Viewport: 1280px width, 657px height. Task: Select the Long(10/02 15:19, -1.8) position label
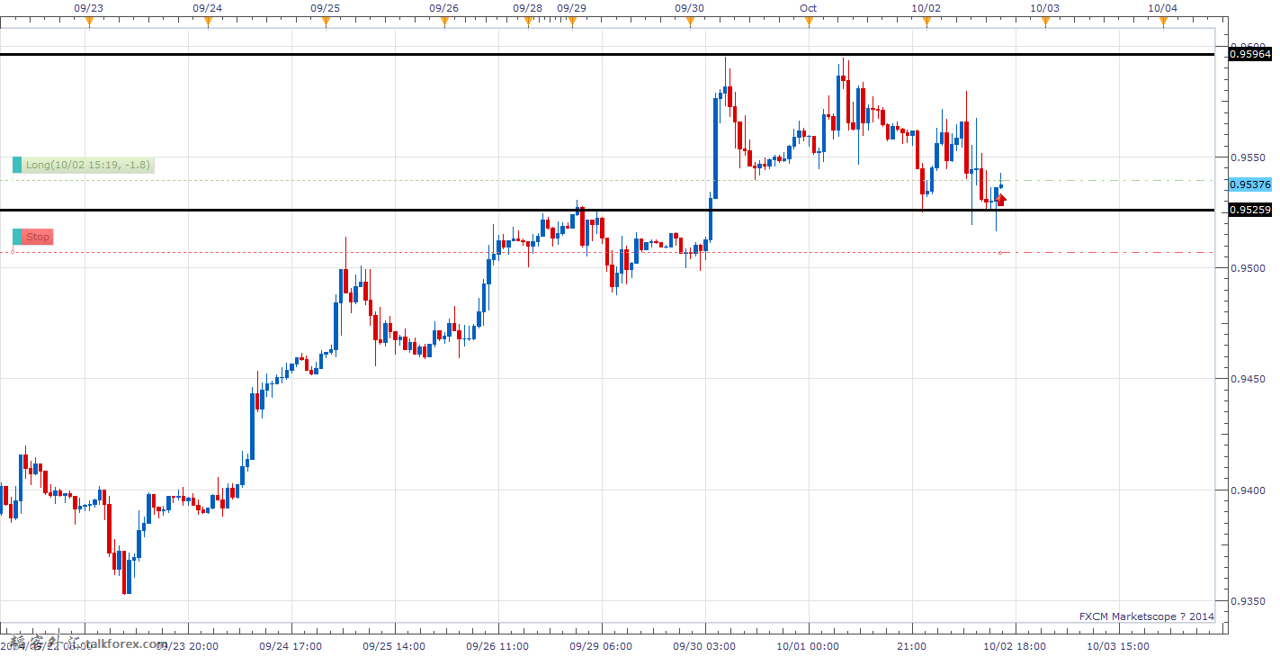click(88, 165)
